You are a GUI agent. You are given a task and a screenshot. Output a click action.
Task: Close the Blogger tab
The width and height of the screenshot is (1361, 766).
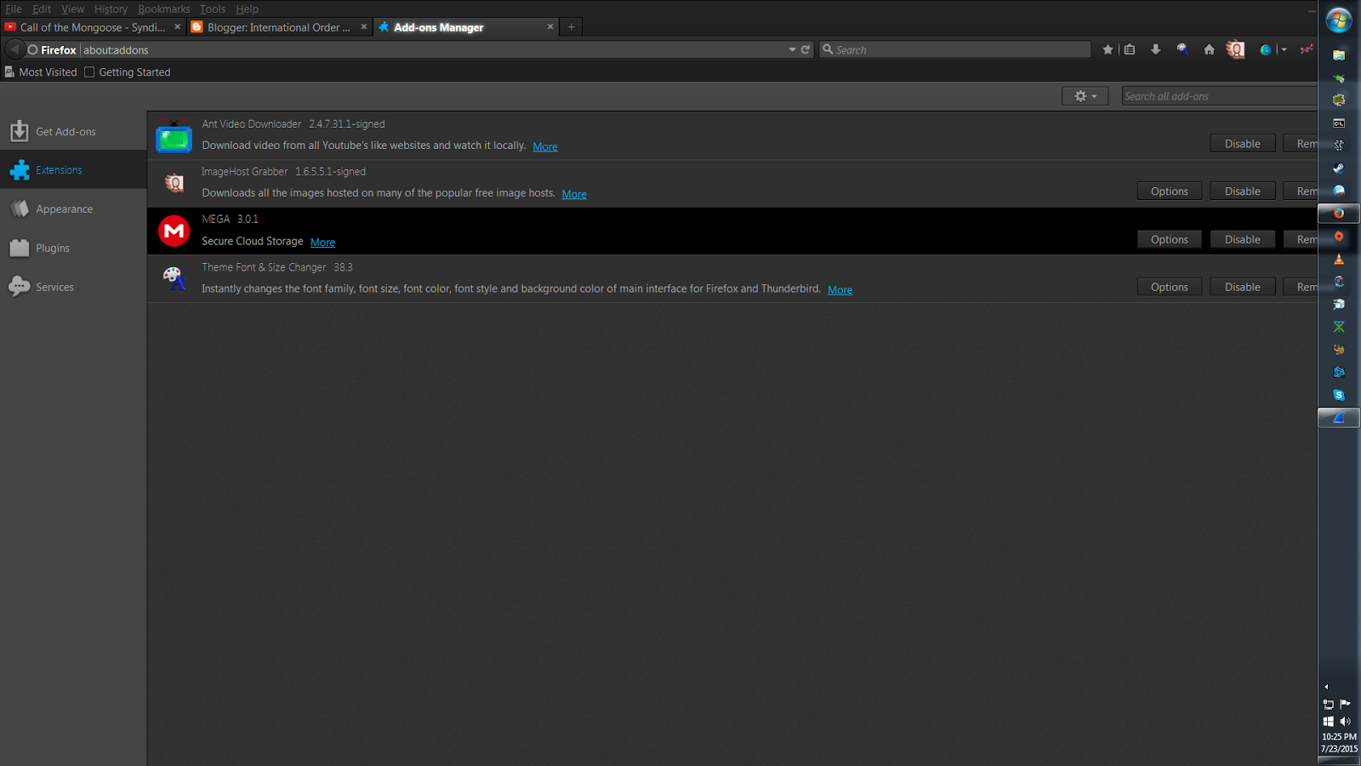[x=364, y=26]
